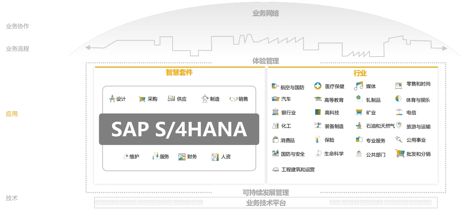Click the 医疗保健 medical cross icon

tap(318, 86)
